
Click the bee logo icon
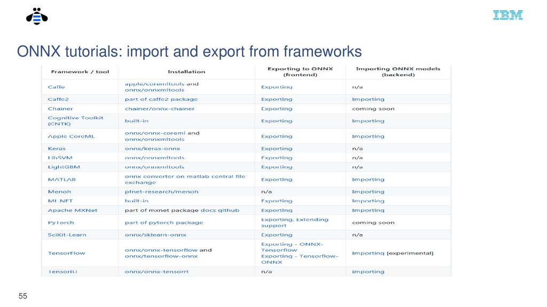point(37,17)
